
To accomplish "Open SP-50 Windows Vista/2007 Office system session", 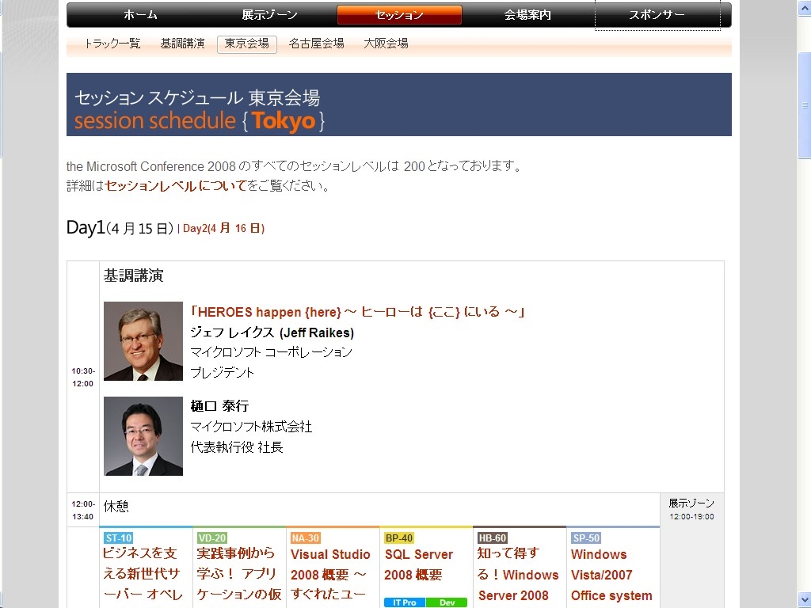I will 611,575.
